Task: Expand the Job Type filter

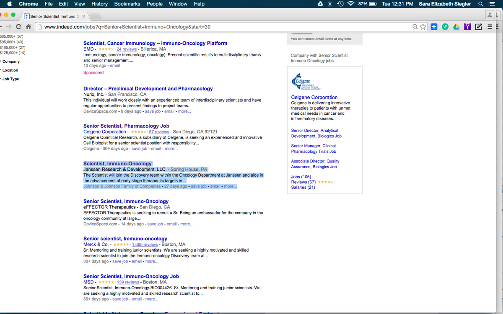Action: click(10, 79)
